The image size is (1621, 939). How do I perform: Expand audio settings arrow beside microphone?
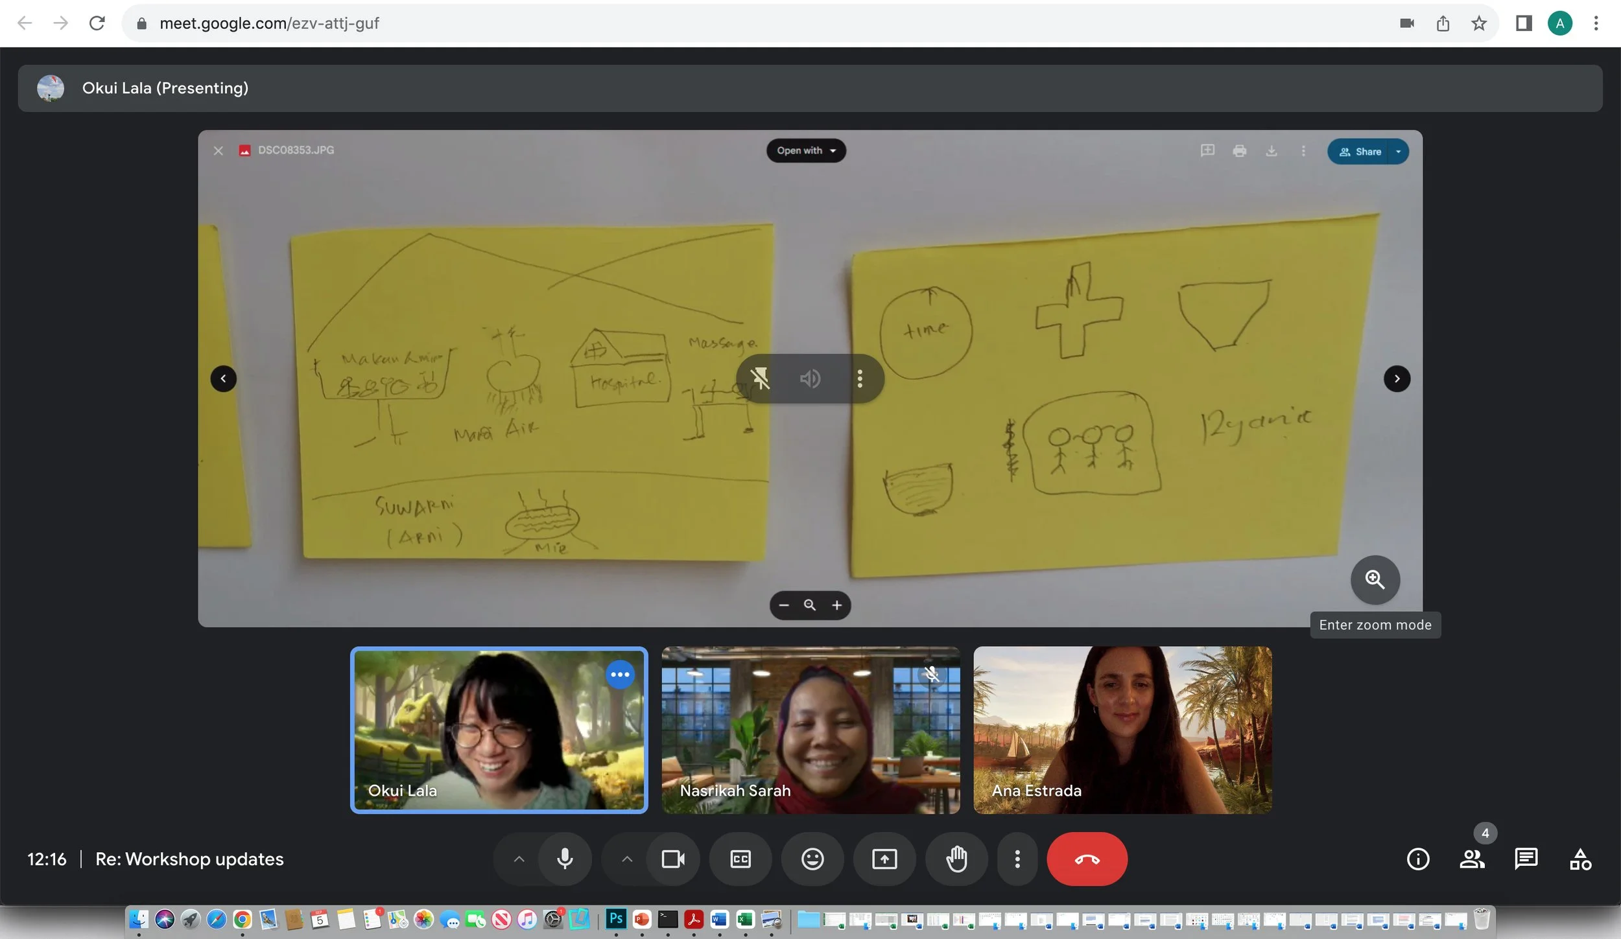(x=519, y=859)
